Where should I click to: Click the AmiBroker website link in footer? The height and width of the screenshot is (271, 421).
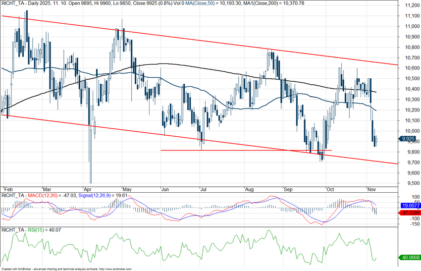pos(116,269)
